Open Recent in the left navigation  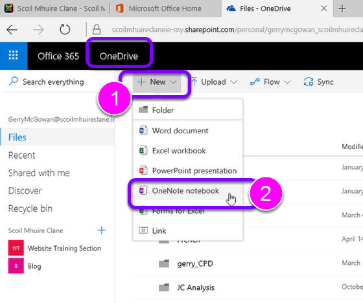point(22,155)
